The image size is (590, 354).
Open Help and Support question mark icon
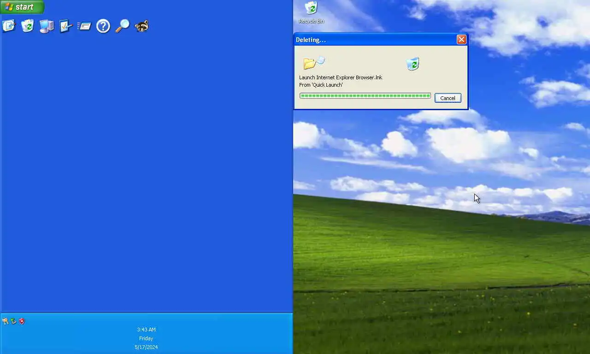[x=103, y=26]
